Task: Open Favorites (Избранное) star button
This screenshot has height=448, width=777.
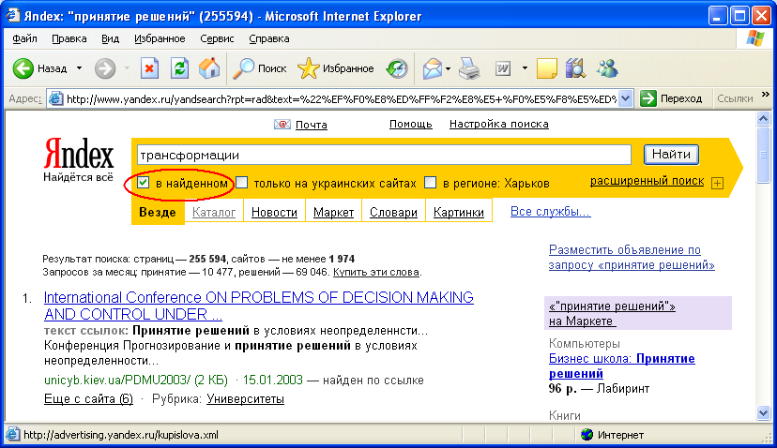Action: (x=335, y=68)
